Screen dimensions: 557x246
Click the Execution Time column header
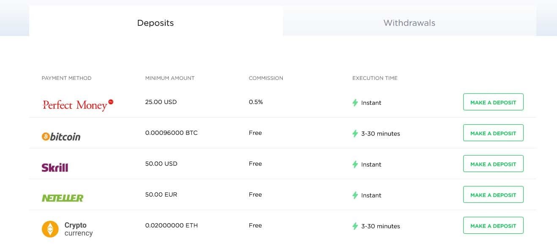point(375,78)
